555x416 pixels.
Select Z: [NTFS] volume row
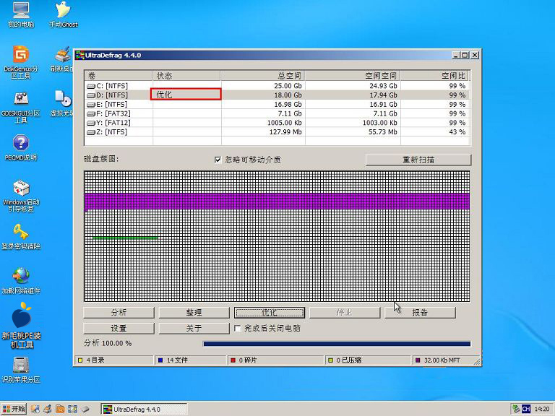(277, 132)
